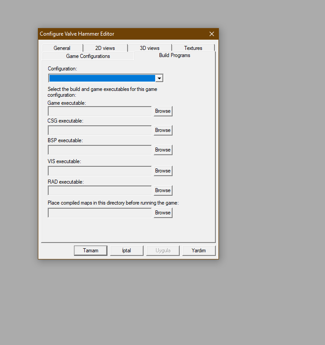Close the Configure Valve Hammer Editor dialog

click(212, 34)
